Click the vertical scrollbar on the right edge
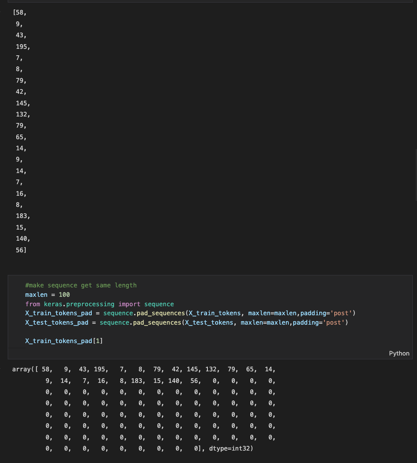The image size is (417, 463). (x=416, y=174)
